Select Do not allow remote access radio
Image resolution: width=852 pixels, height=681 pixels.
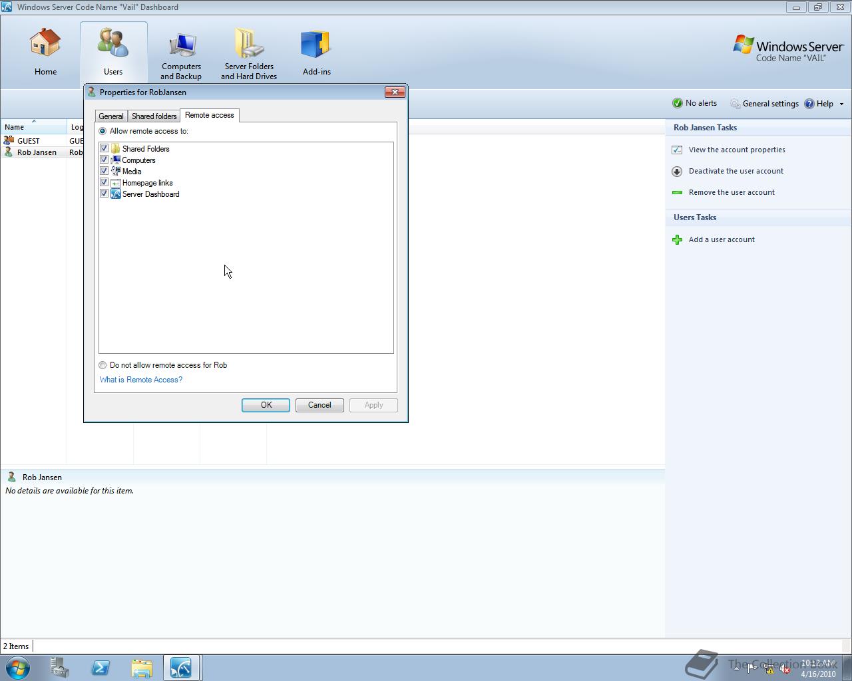[x=103, y=365]
